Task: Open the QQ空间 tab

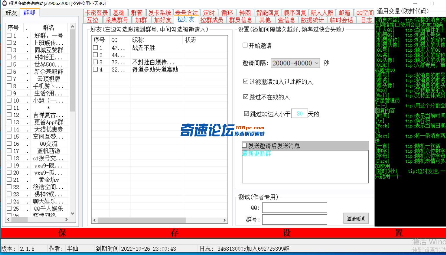Action: 365,13
